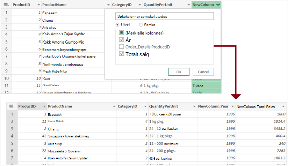The height and width of the screenshot is (166, 288).
Task: Click Total Sales value 7263
Action: (261, 151)
